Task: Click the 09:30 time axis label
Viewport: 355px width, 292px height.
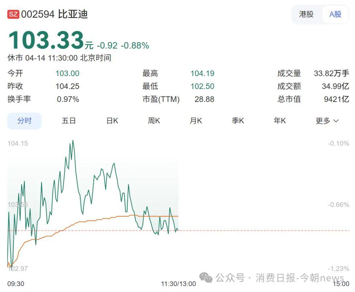Action: click(x=16, y=284)
